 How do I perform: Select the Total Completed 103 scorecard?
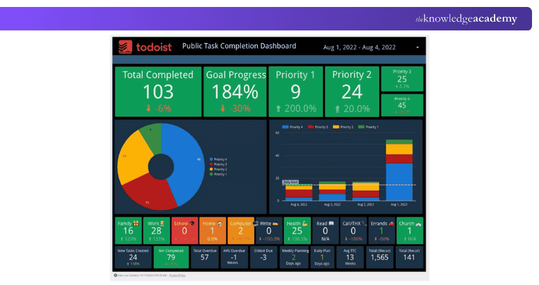158,92
